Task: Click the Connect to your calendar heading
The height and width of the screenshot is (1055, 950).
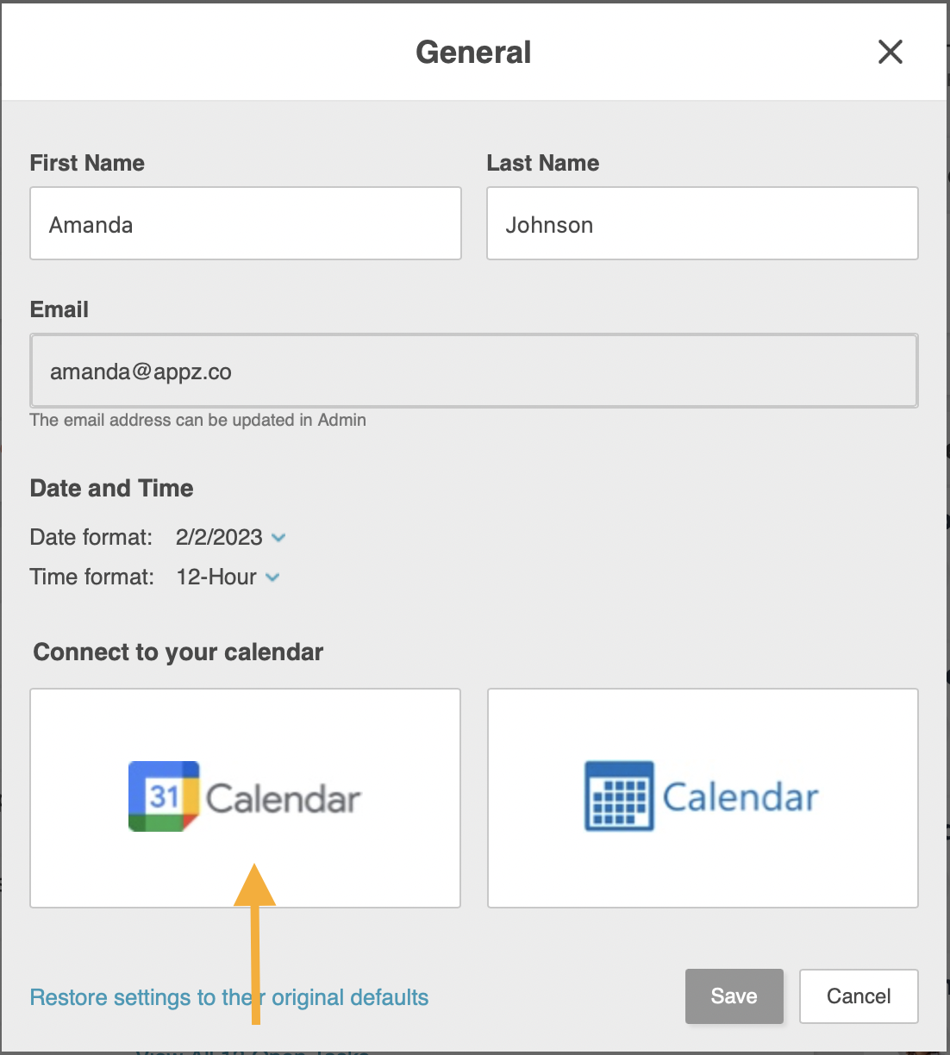Action: click(x=178, y=652)
